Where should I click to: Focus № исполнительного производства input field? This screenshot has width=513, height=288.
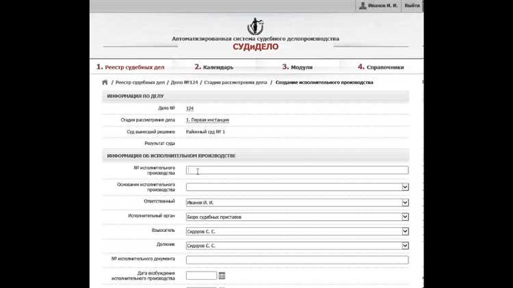coord(297,170)
